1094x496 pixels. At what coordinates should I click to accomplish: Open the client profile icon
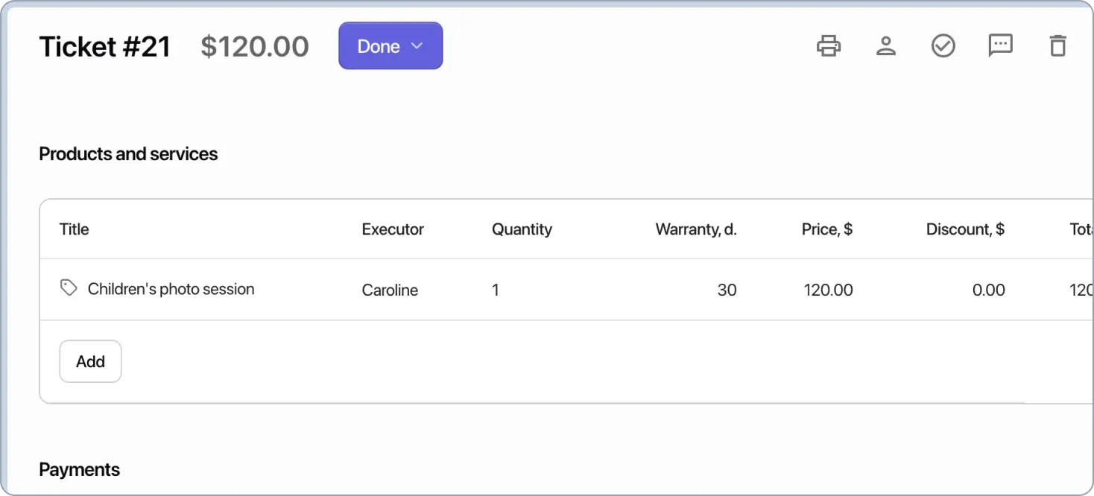click(x=886, y=45)
